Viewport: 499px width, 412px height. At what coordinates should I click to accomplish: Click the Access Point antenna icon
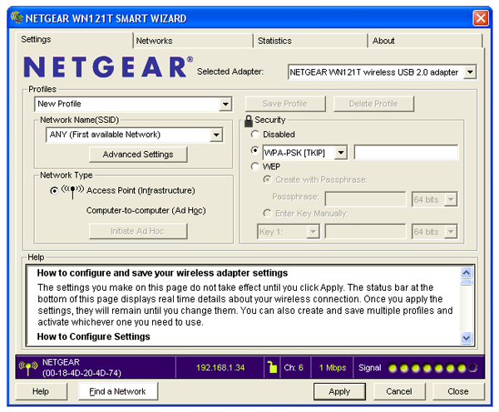pos(72,191)
